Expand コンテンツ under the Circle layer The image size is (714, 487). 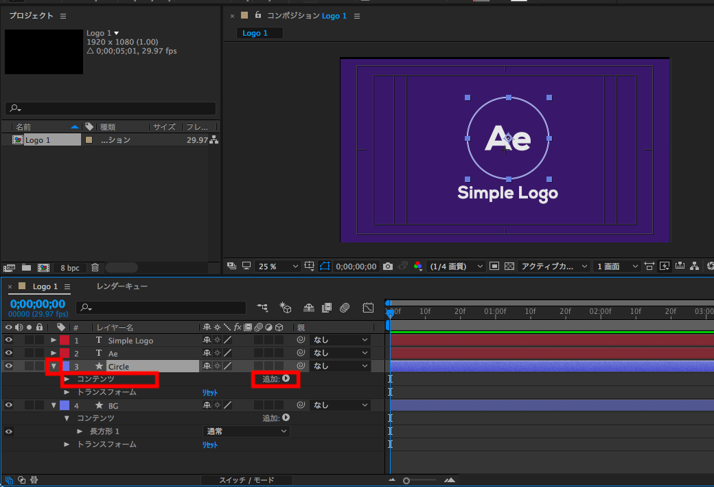tap(67, 379)
